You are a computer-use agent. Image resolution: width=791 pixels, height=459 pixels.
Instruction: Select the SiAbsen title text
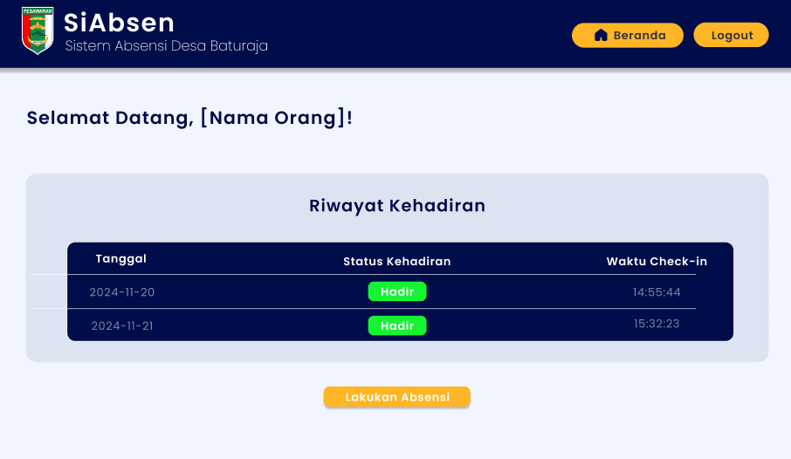click(119, 23)
